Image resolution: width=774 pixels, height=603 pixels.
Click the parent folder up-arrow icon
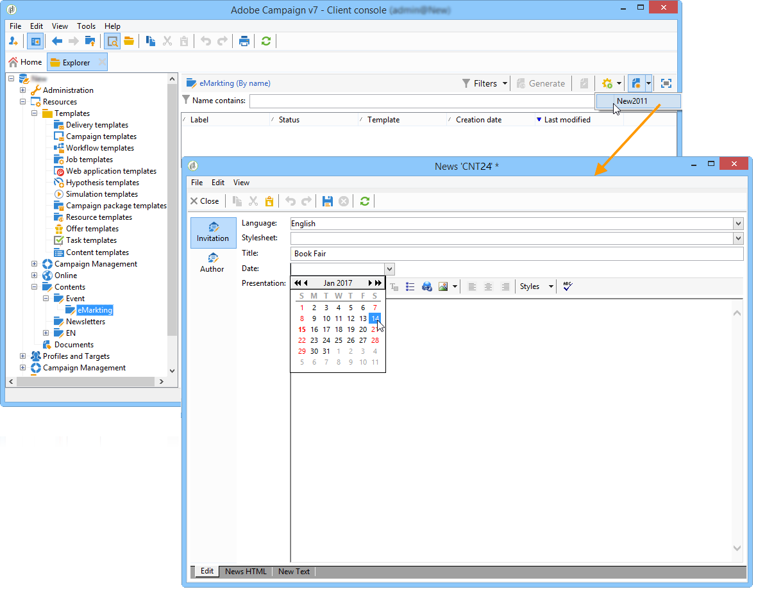coord(90,42)
